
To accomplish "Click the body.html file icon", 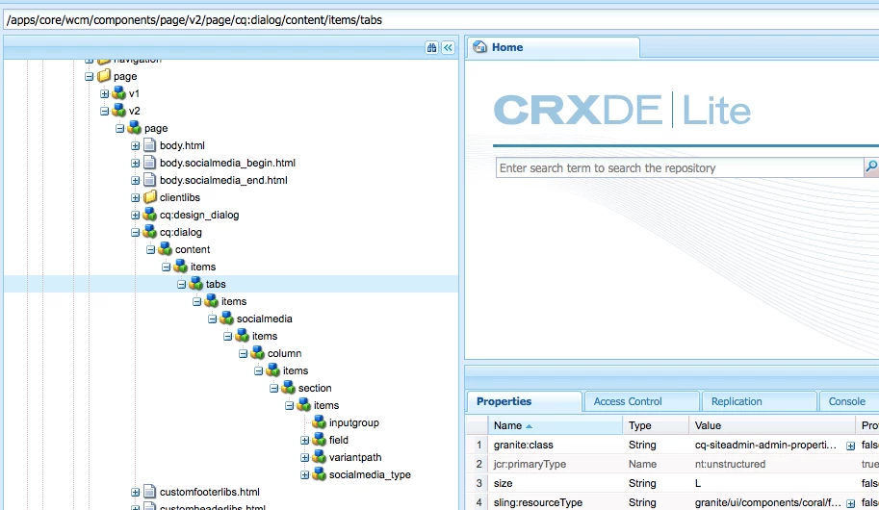I will (149, 145).
